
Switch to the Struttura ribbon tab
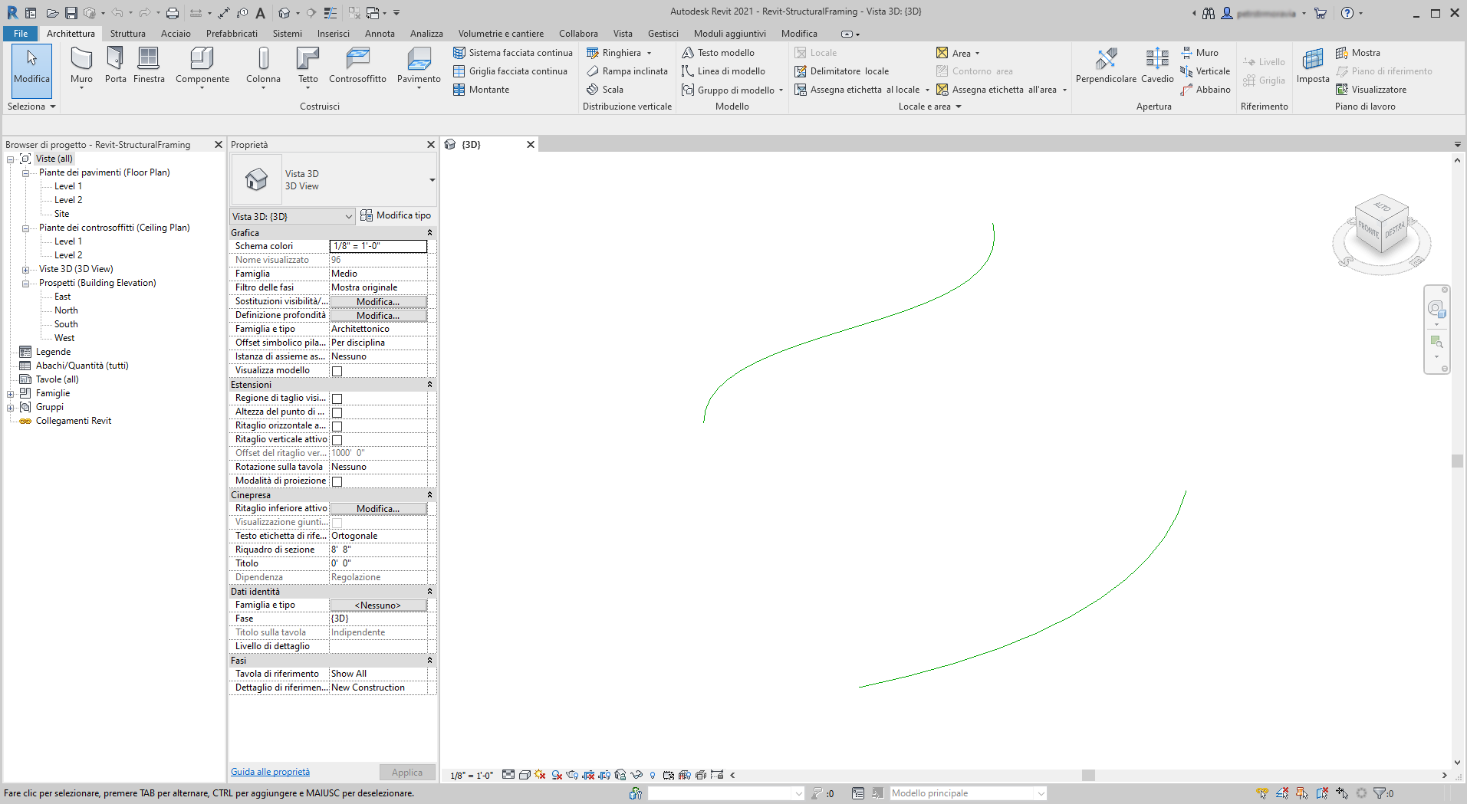[x=127, y=33]
